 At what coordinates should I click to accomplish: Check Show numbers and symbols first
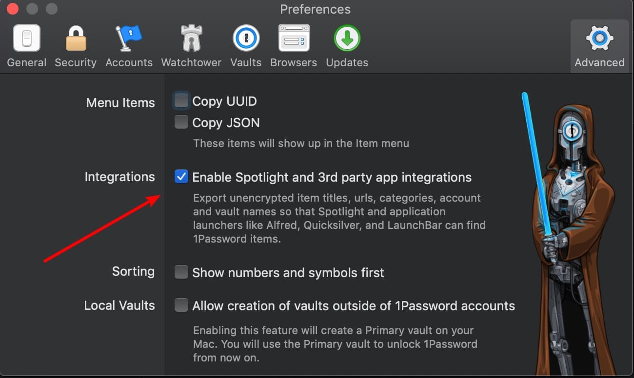pos(181,272)
